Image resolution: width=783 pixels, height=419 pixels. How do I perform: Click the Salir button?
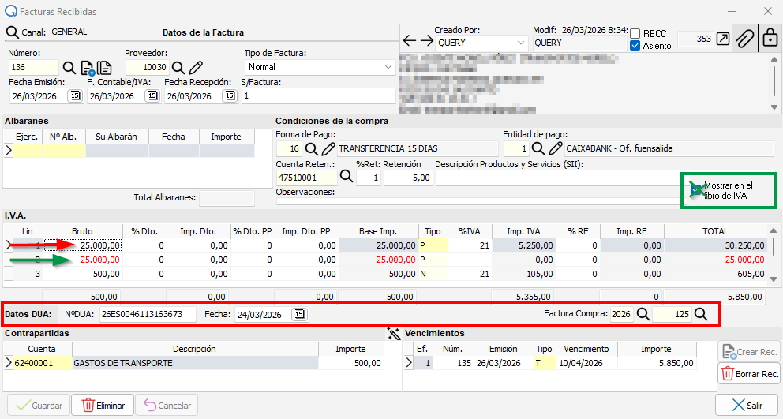tap(747, 405)
